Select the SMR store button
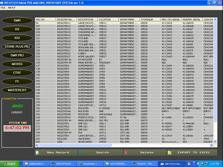223x167 pixels. [17, 20]
